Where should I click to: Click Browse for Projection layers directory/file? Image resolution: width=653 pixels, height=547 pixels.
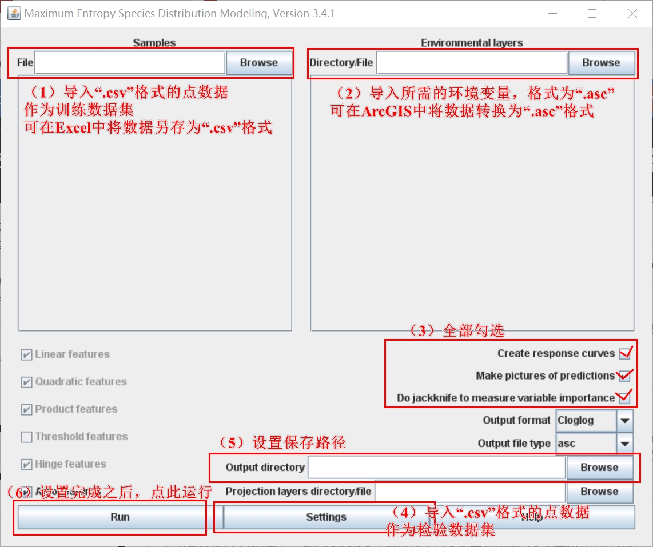pos(600,492)
